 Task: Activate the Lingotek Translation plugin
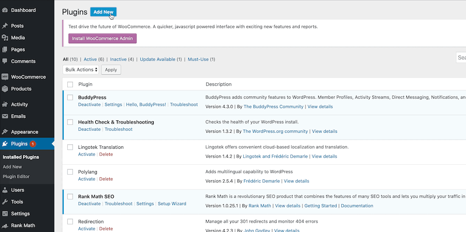(x=86, y=154)
